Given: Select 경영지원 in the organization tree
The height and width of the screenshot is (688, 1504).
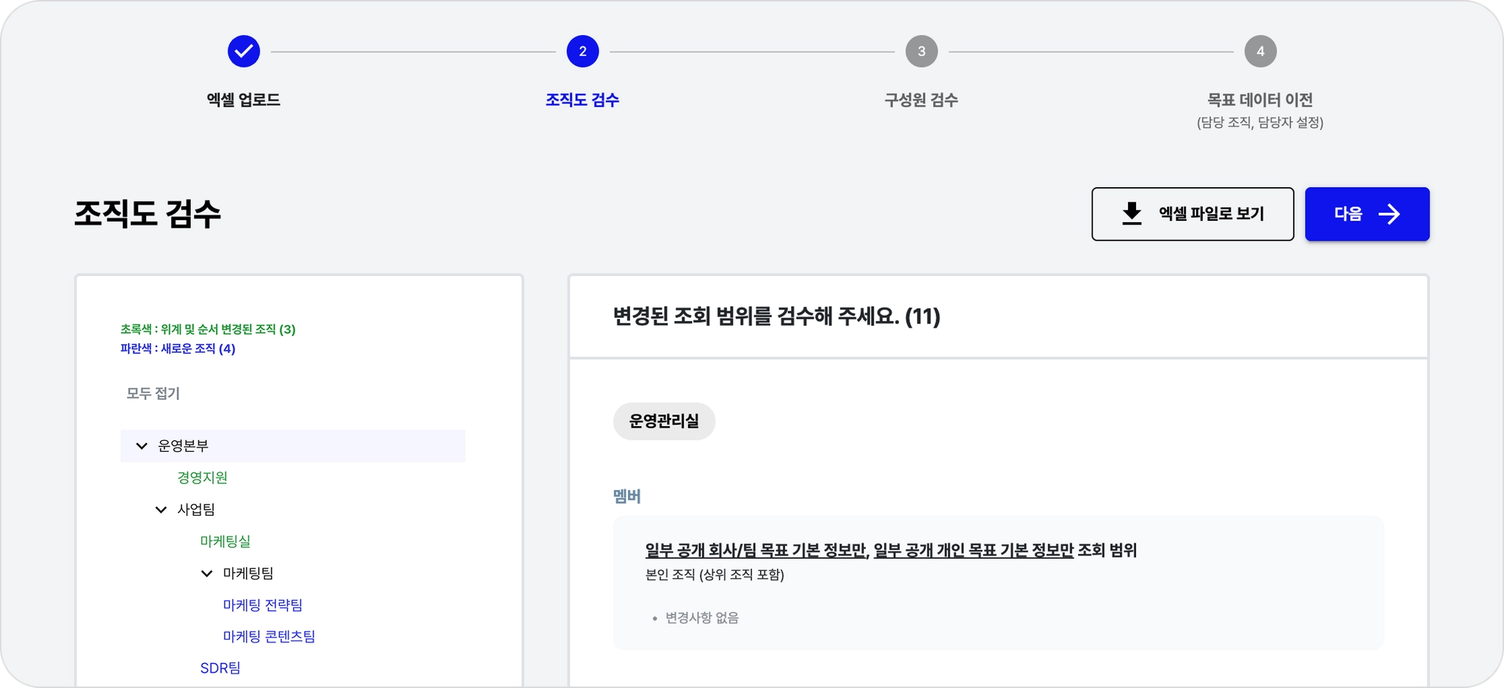Looking at the screenshot, I should tap(202, 477).
